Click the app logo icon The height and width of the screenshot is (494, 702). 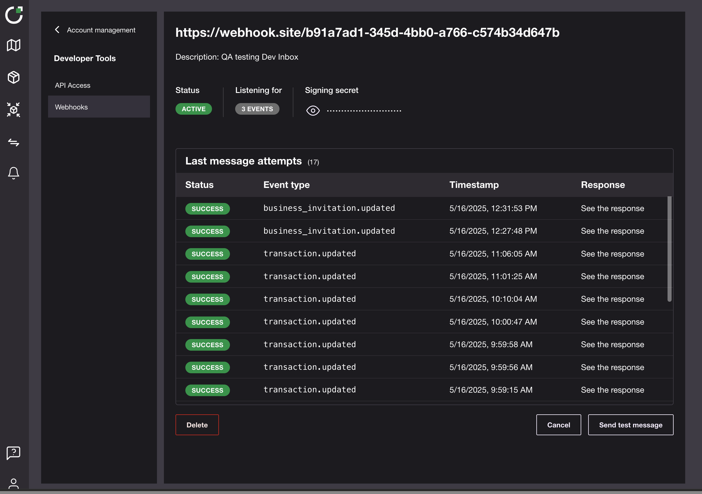[x=14, y=15]
